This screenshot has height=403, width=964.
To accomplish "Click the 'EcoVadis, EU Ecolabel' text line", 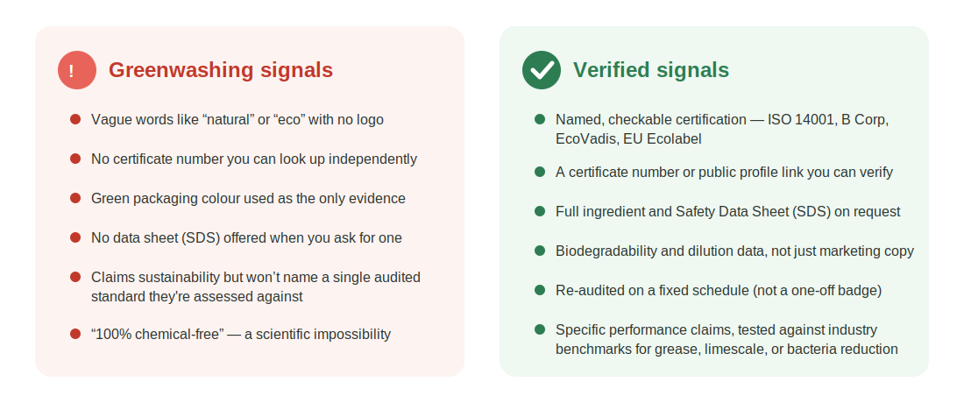I will tap(628, 139).
